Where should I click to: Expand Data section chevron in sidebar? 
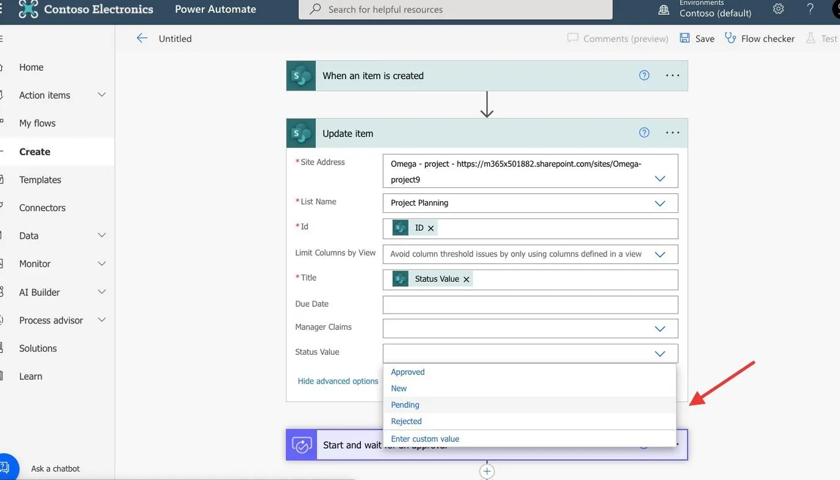point(102,235)
